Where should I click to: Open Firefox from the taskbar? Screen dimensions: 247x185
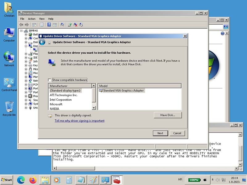tap(33, 179)
